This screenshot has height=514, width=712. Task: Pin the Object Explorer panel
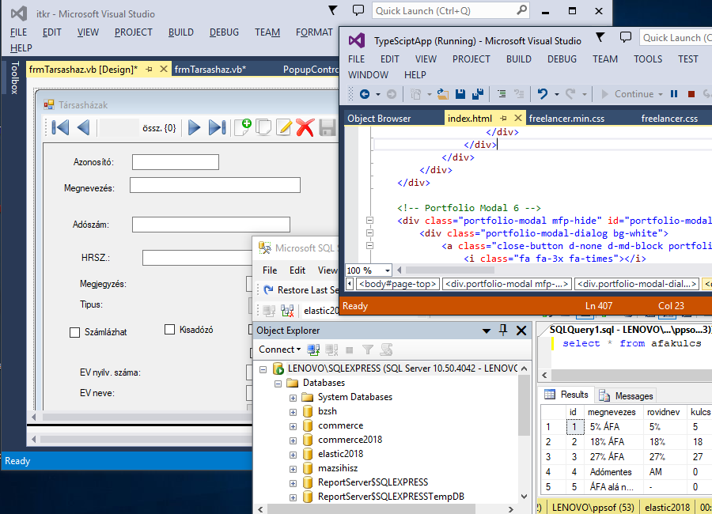pos(503,331)
